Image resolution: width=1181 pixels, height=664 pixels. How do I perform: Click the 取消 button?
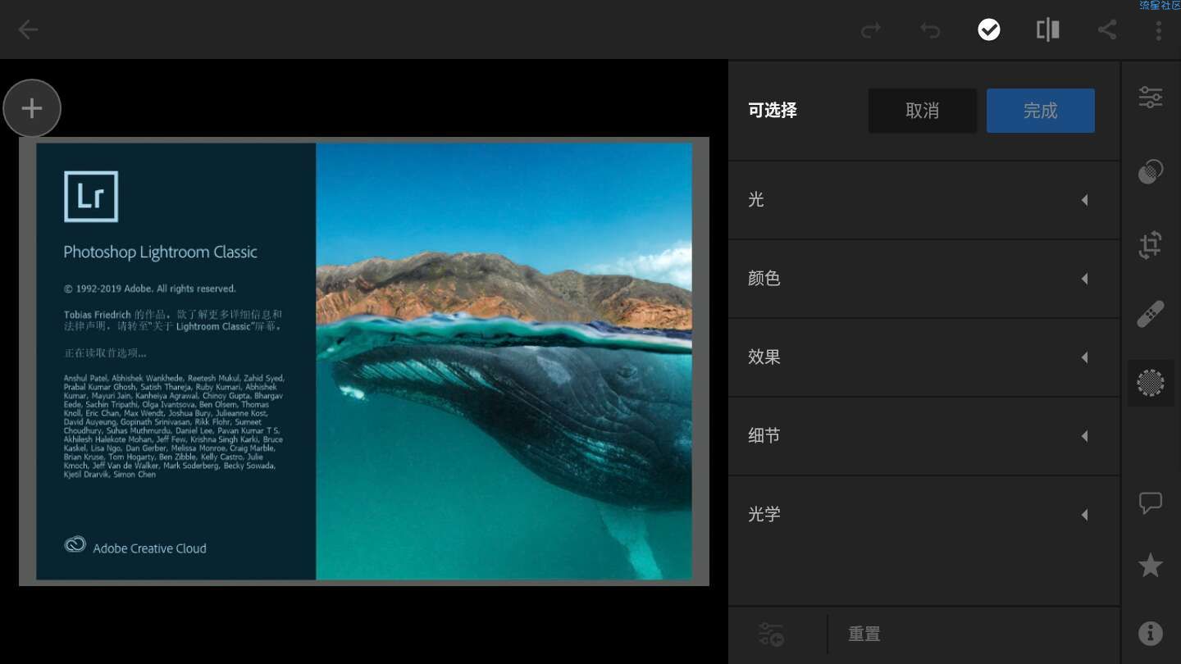[923, 111]
